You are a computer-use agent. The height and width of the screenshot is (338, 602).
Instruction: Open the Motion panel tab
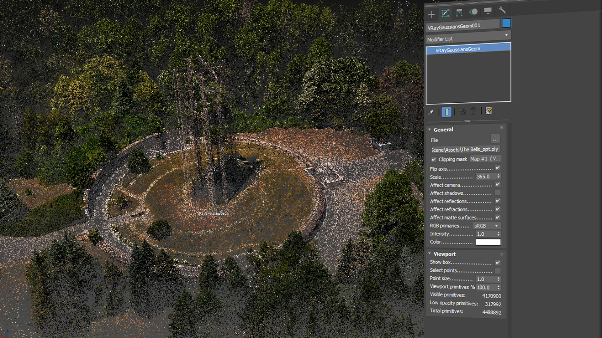coord(473,12)
